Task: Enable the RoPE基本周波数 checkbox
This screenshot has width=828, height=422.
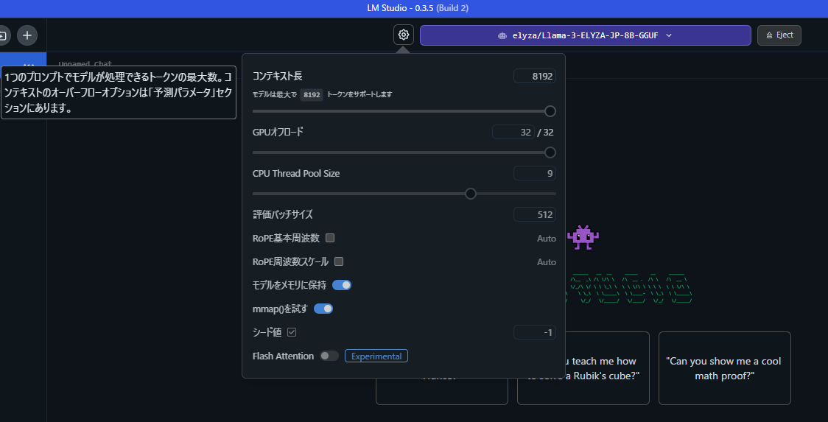Action: tap(330, 238)
